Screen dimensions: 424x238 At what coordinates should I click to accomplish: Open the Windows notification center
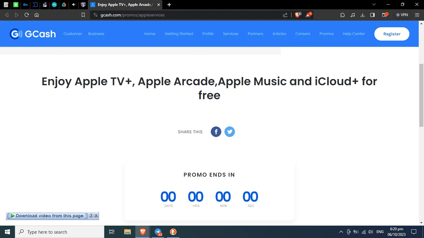tap(414, 232)
